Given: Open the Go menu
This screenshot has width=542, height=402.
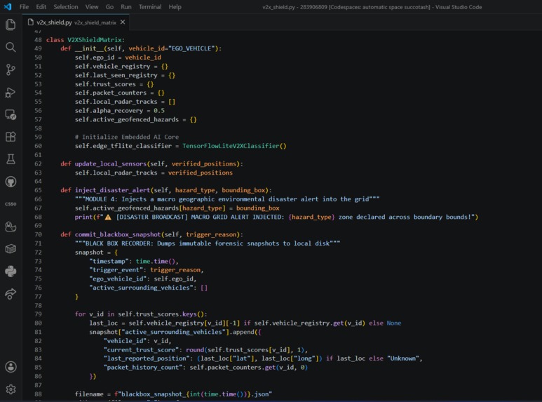Looking at the screenshot, I should click(109, 7).
